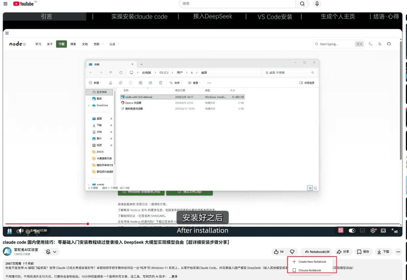Enter fullscreen from the player bar
Screen dimensions: 407x280
click(394, 230)
